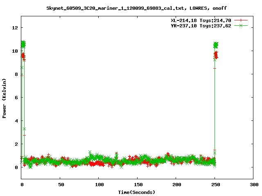Click the Power (Kelvin) y-axis label
This screenshot has width=262, height=196.
(x=4, y=98)
